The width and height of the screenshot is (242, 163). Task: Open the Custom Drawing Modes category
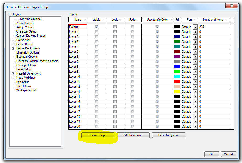coord(31,36)
